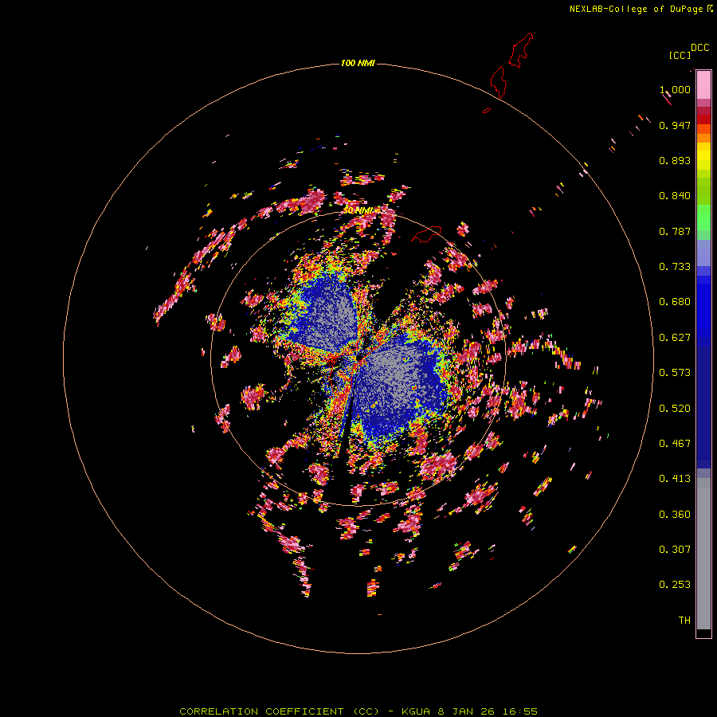
Task: Select the 0.253 scale value
Action: (675, 585)
